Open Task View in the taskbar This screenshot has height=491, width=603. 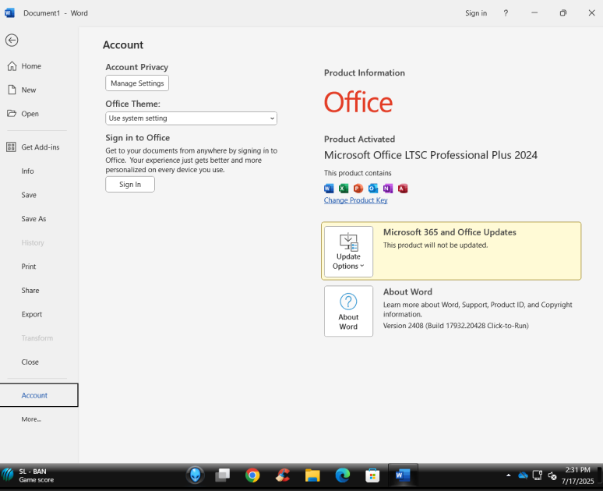click(x=223, y=475)
